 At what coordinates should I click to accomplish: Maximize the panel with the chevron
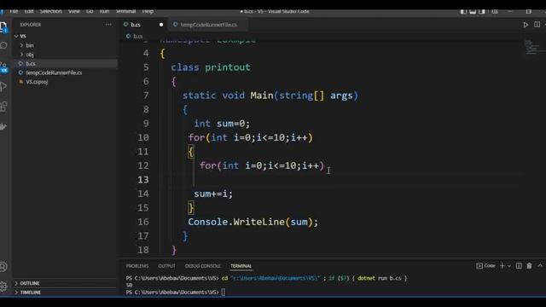(x=540, y=265)
